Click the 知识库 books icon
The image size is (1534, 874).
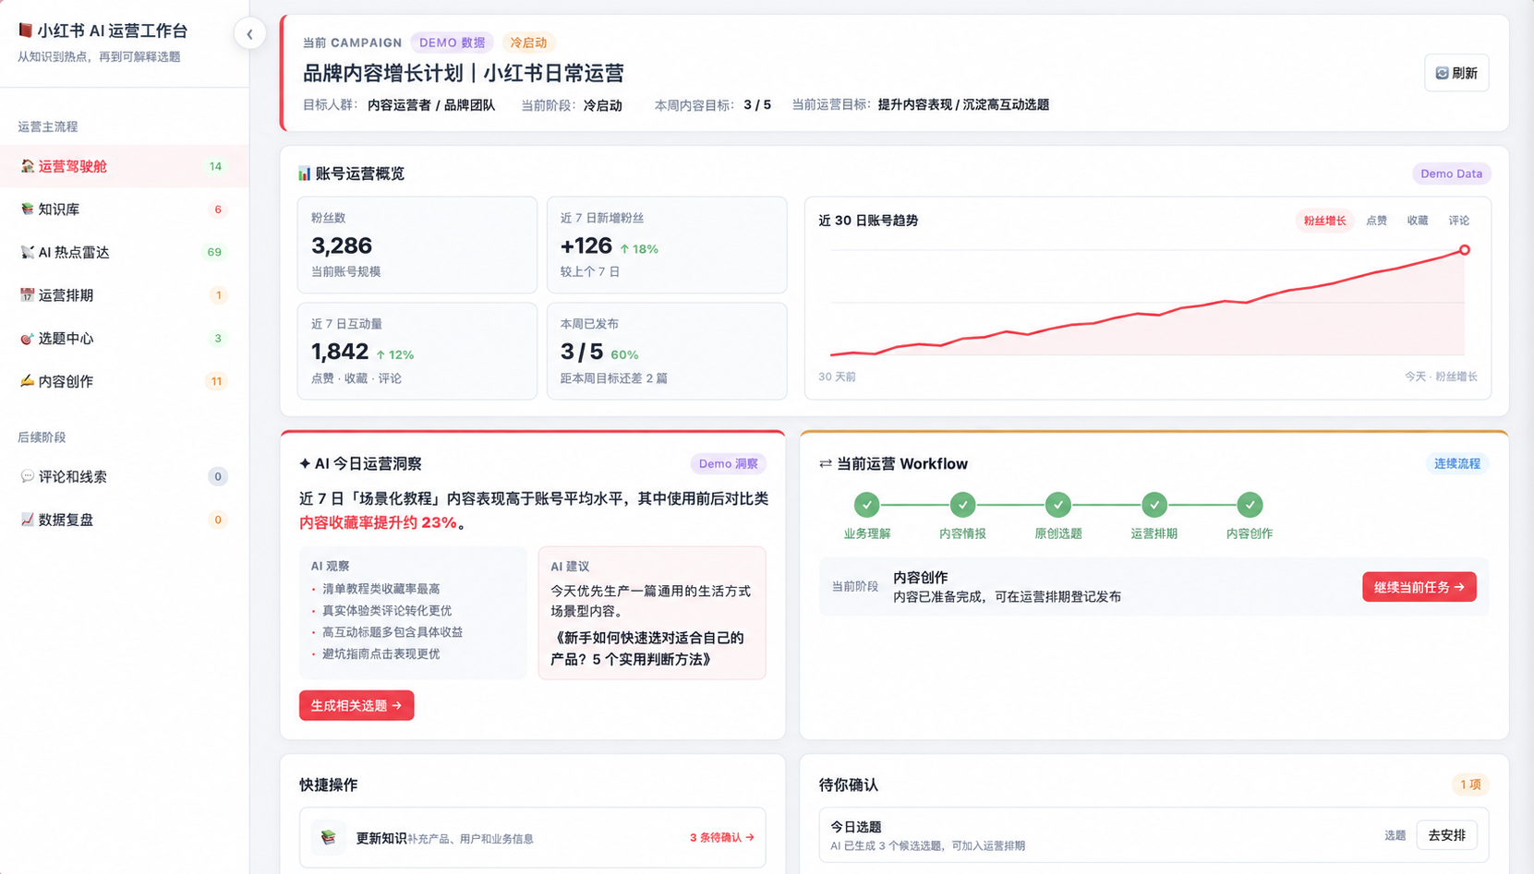pyautogui.click(x=27, y=210)
